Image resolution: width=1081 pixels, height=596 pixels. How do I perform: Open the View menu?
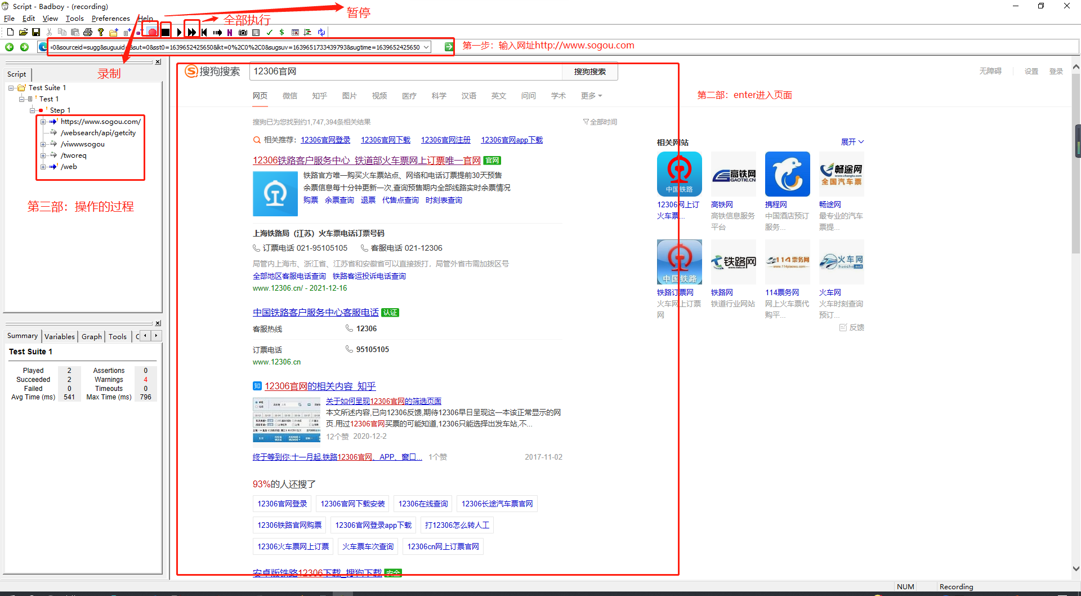tap(50, 19)
